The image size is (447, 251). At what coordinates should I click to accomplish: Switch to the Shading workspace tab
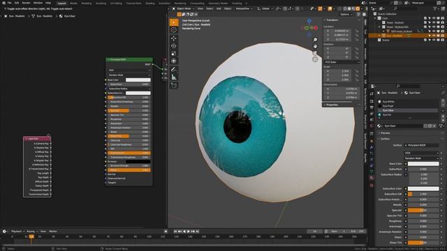[150, 3]
